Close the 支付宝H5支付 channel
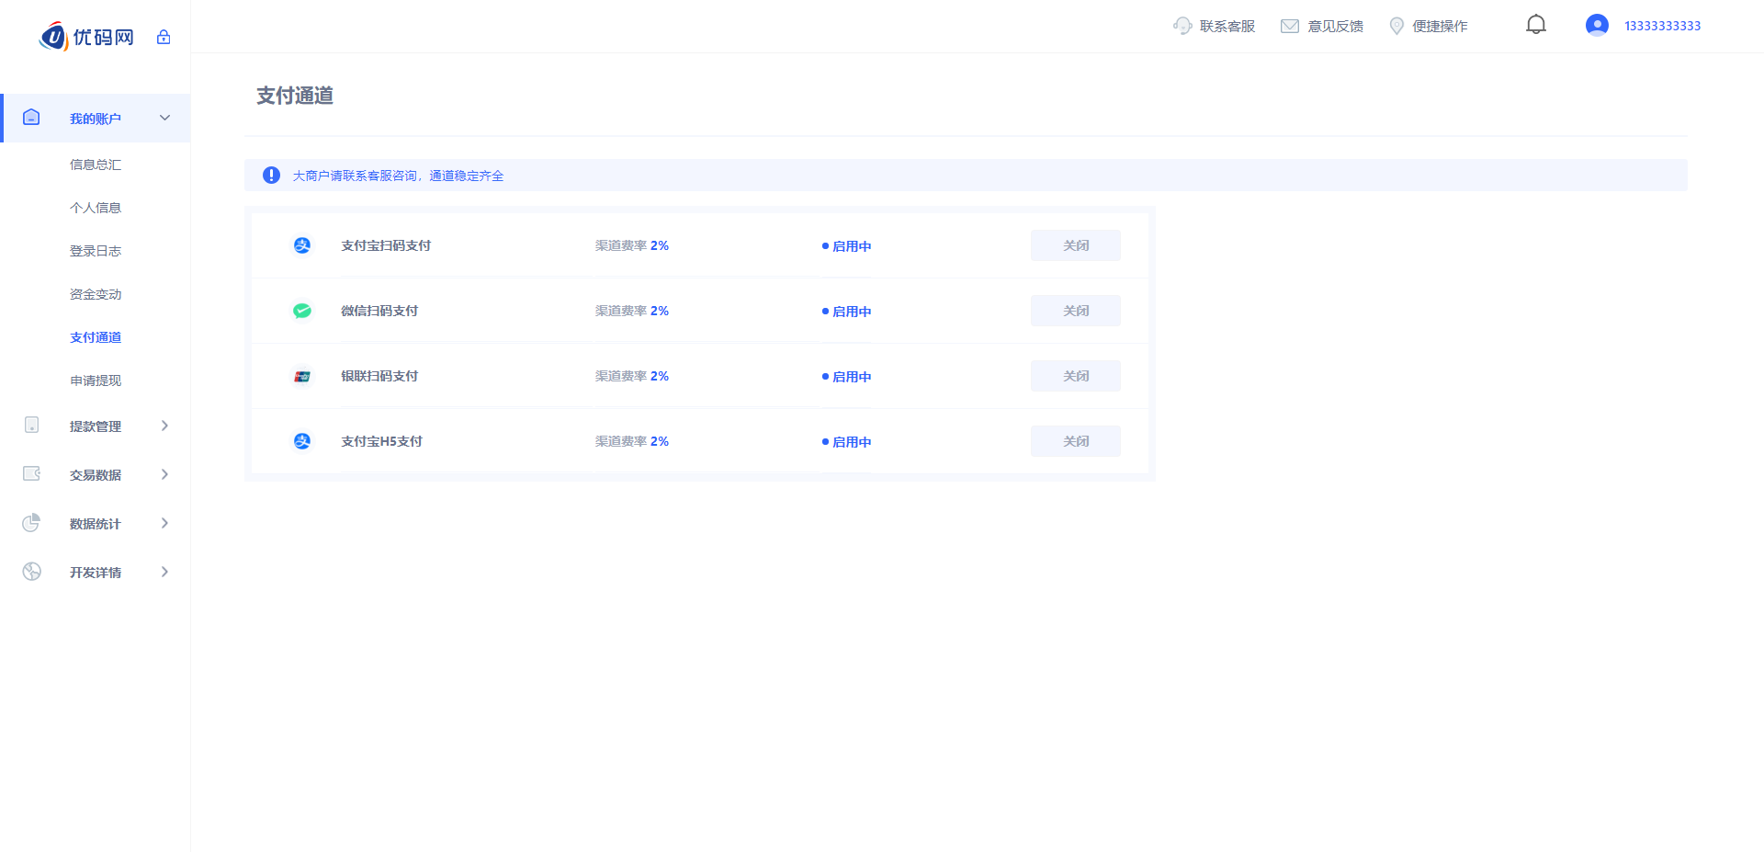The image size is (1764, 852). tap(1075, 441)
